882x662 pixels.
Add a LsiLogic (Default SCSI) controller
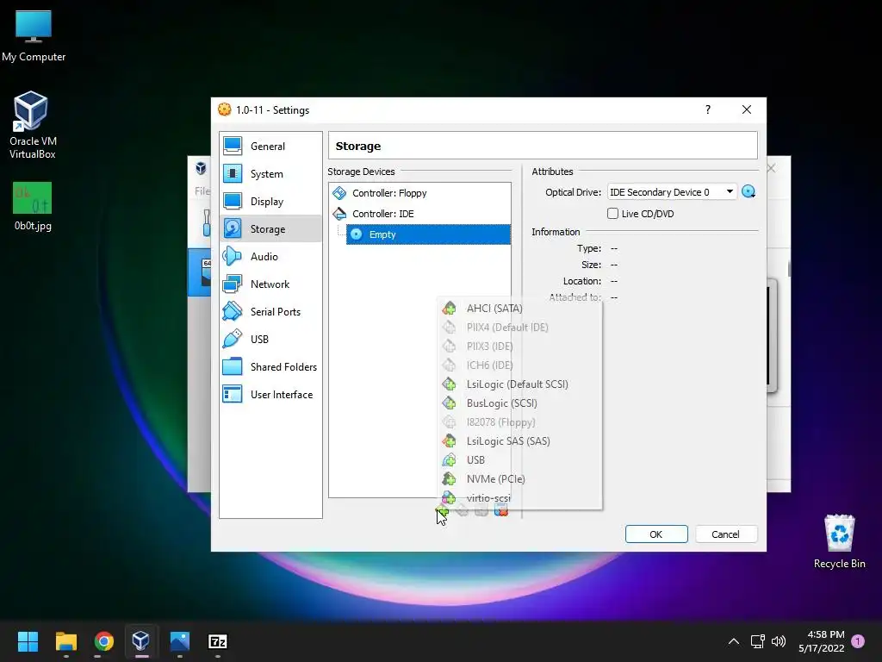click(519, 384)
